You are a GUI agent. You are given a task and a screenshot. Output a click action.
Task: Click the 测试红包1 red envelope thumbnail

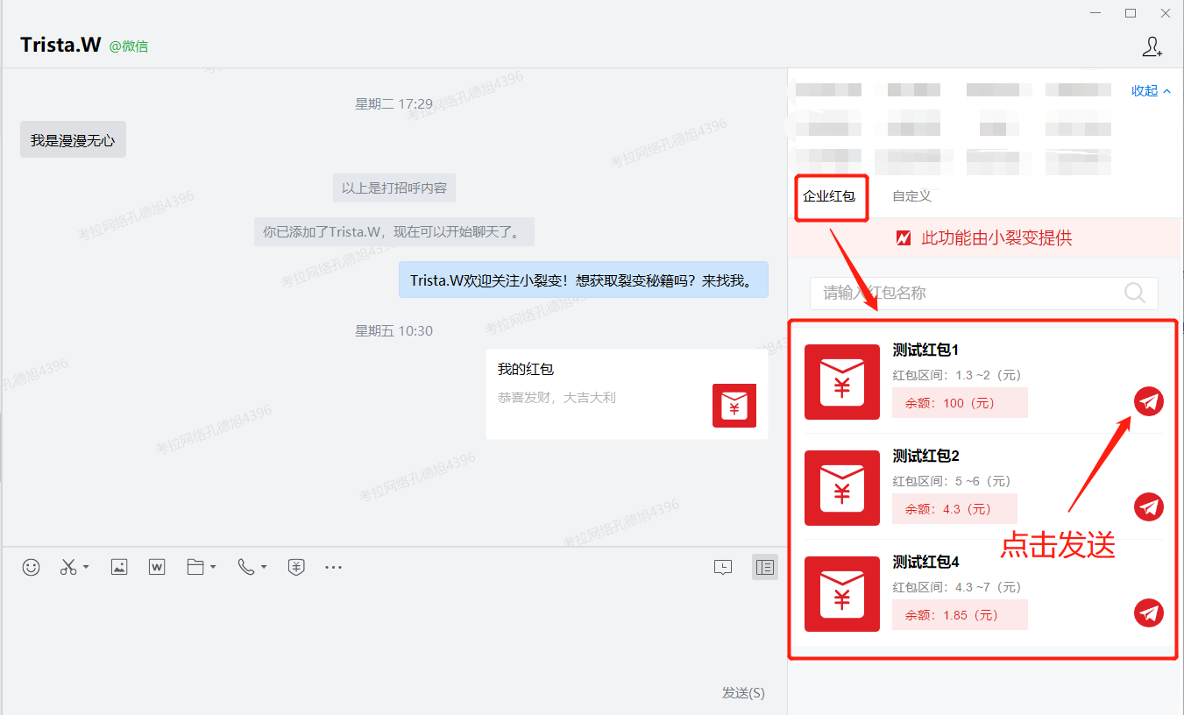842,382
